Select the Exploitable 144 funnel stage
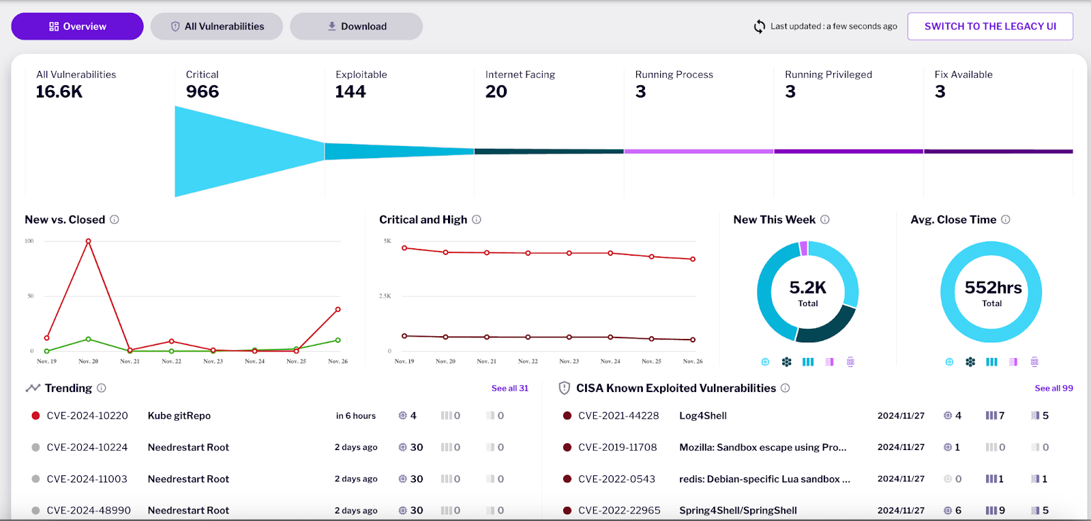The height and width of the screenshot is (521, 1091). (400, 132)
